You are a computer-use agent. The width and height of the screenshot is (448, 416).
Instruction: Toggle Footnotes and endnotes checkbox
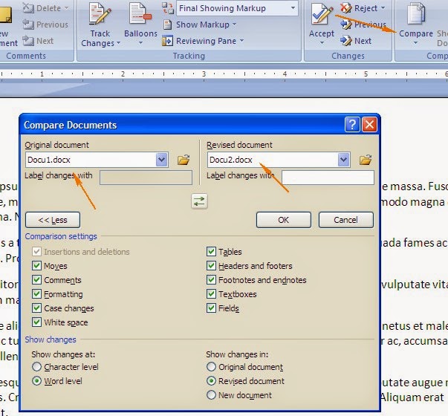(211, 280)
